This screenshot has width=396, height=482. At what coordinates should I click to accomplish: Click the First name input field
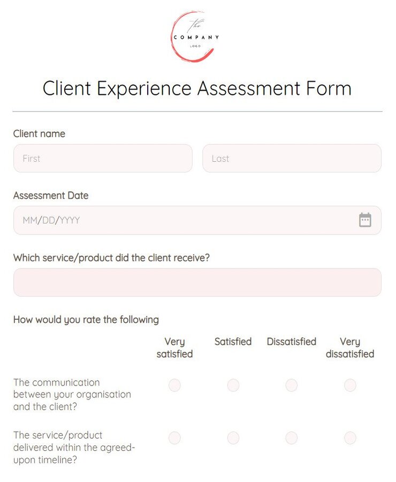point(103,158)
